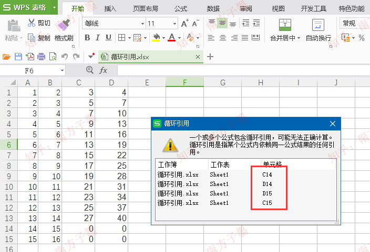370x252 pixels.
Task: Apply yellow fill color bucket
Action: point(156,37)
